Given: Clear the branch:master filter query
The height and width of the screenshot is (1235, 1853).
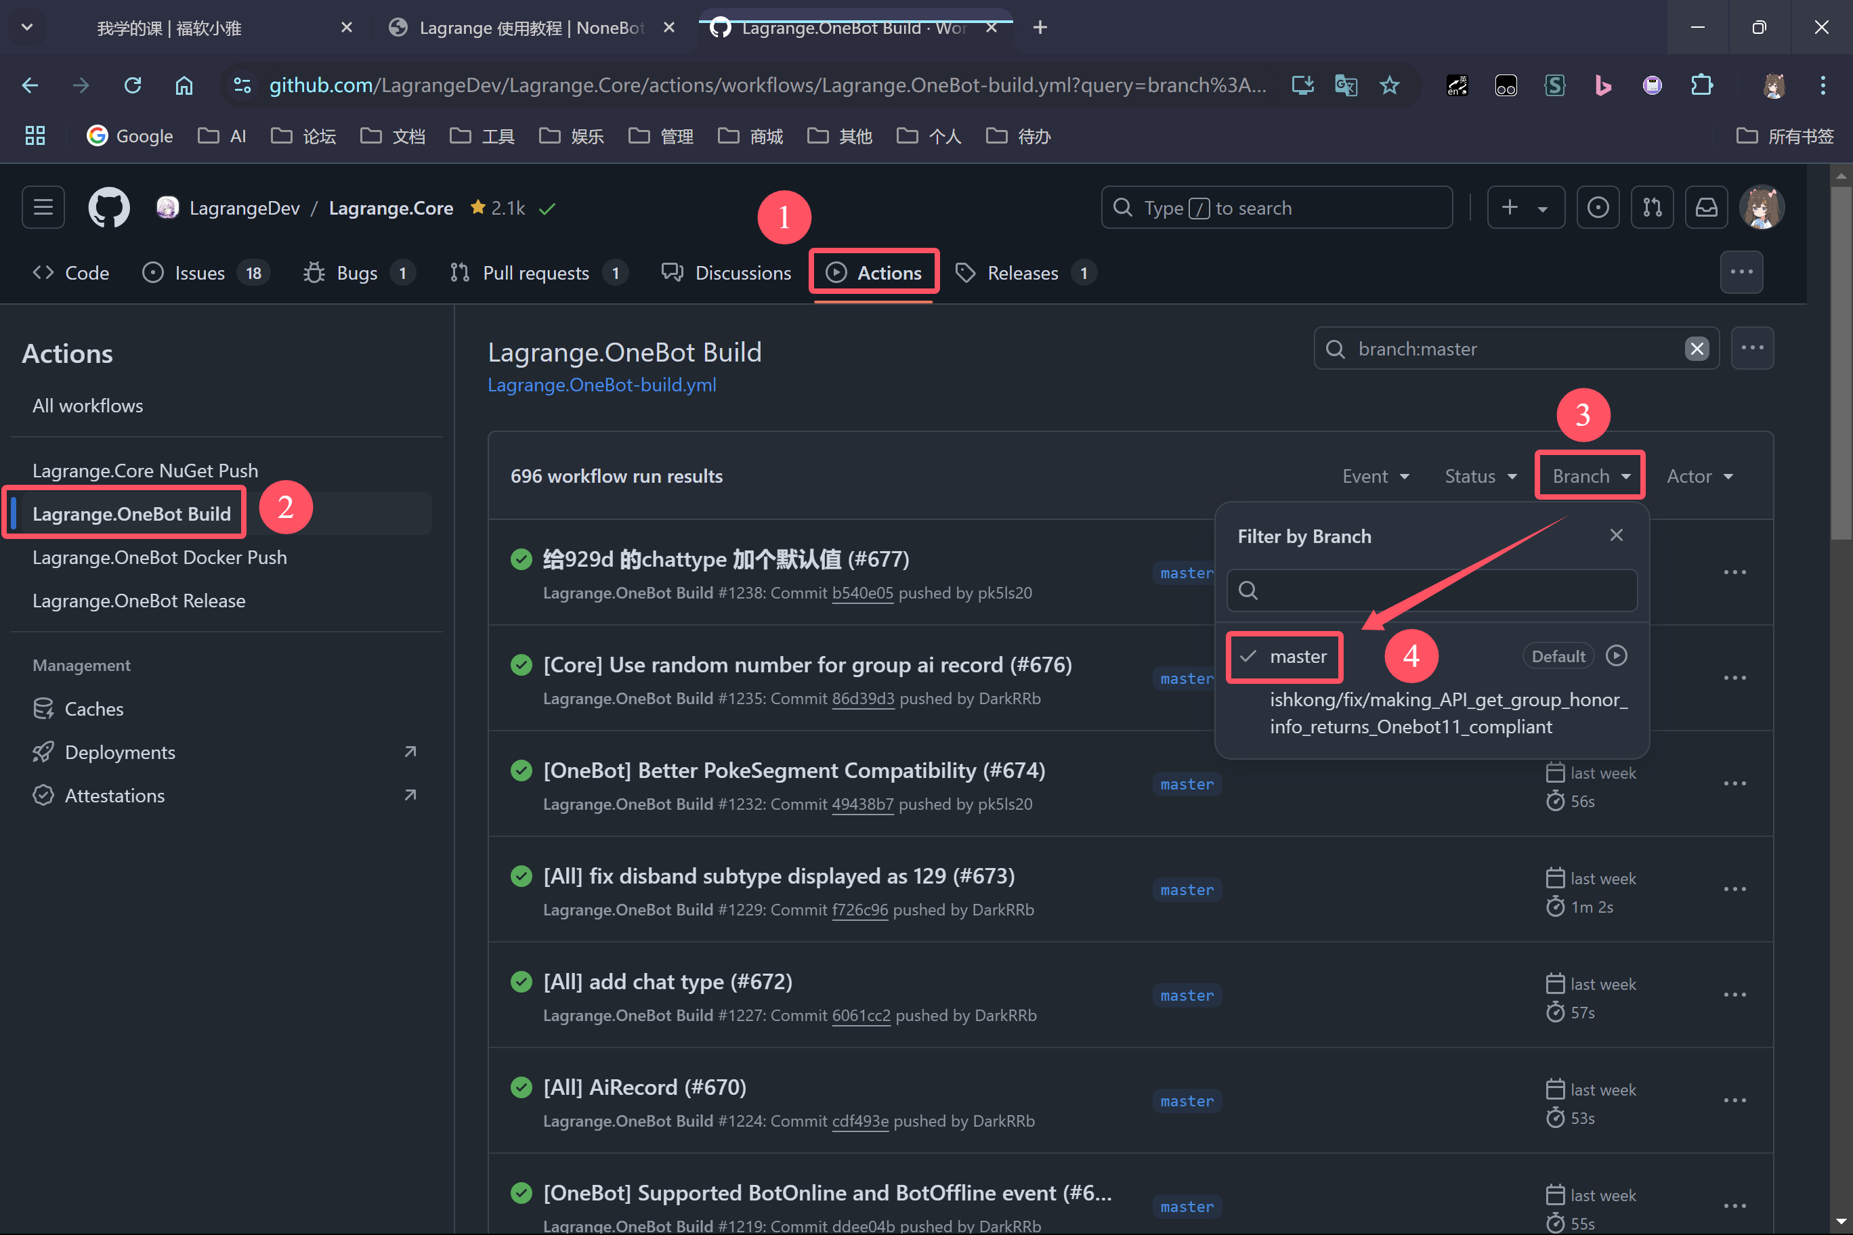Looking at the screenshot, I should [1697, 348].
